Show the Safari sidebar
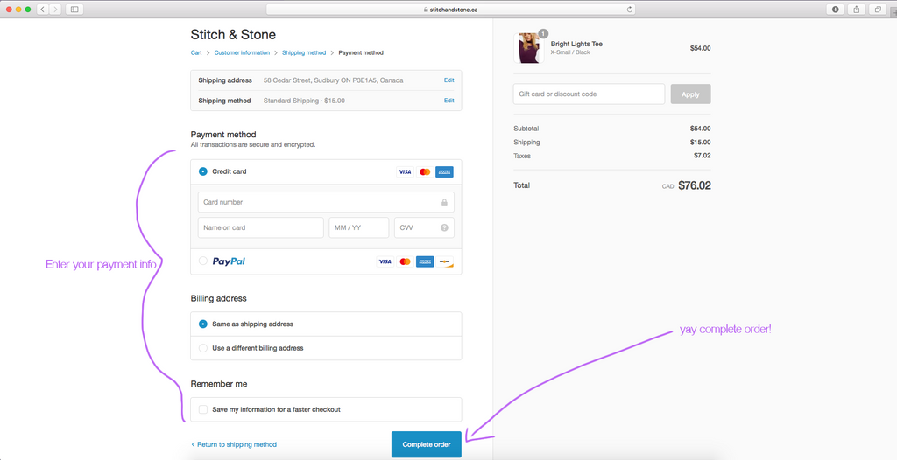 74,10
